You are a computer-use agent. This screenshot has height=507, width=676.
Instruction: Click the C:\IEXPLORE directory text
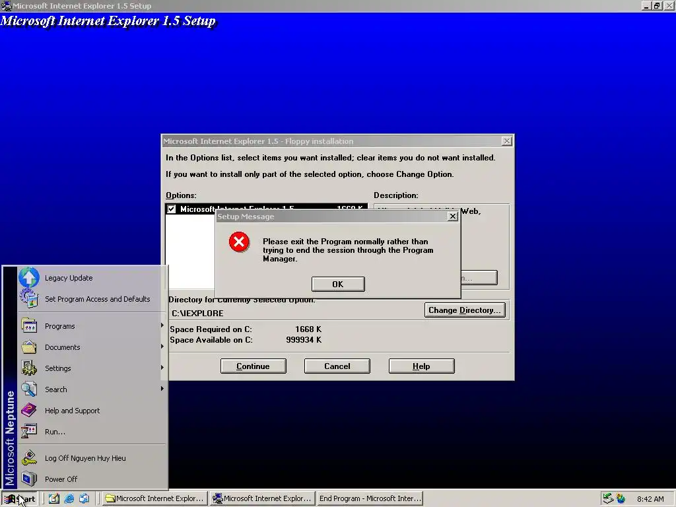197,314
